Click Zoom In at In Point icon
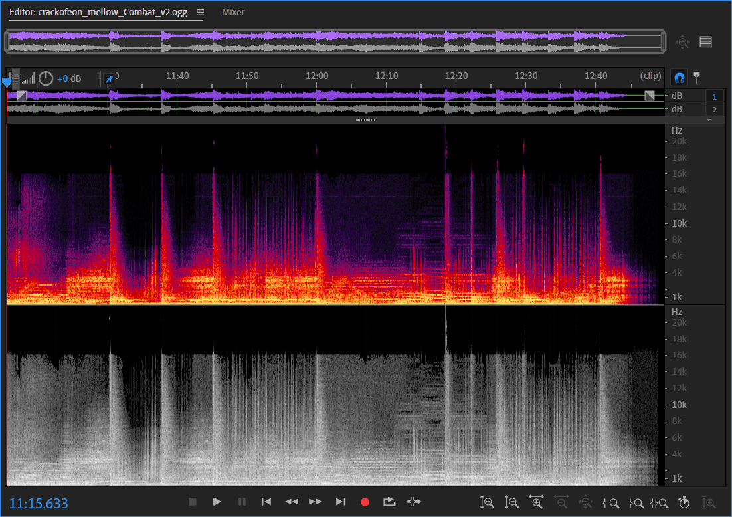This screenshot has height=517, width=732. tap(611, 503)
